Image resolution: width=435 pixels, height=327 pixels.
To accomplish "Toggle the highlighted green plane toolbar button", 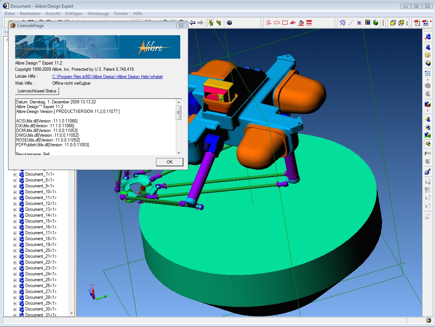I will [x=211, y=23].
